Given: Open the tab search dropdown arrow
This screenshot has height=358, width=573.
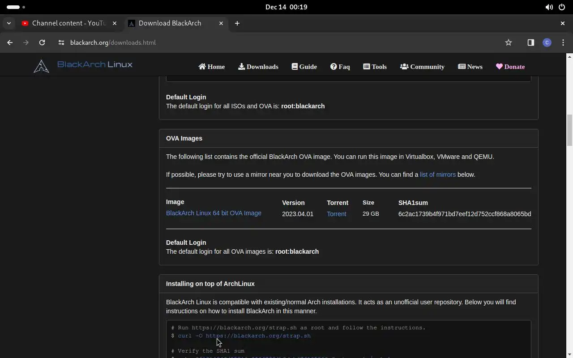Looking at the screenshot, I should coord(9,23).
